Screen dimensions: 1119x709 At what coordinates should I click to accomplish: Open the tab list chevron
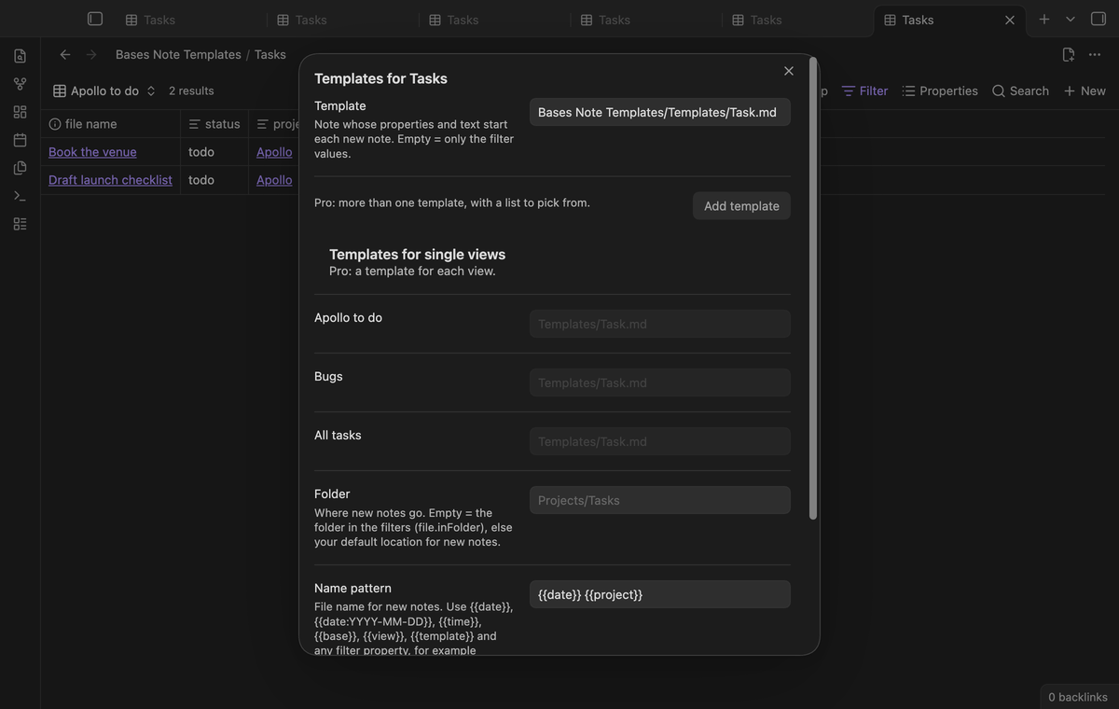(1071, 19)
